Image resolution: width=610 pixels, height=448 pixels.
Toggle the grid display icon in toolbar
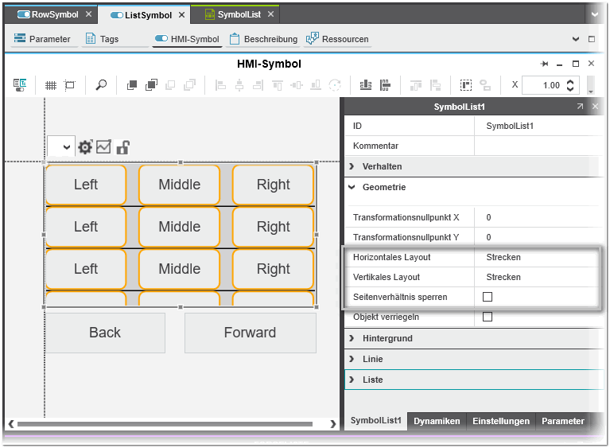[x=51, y=85]
